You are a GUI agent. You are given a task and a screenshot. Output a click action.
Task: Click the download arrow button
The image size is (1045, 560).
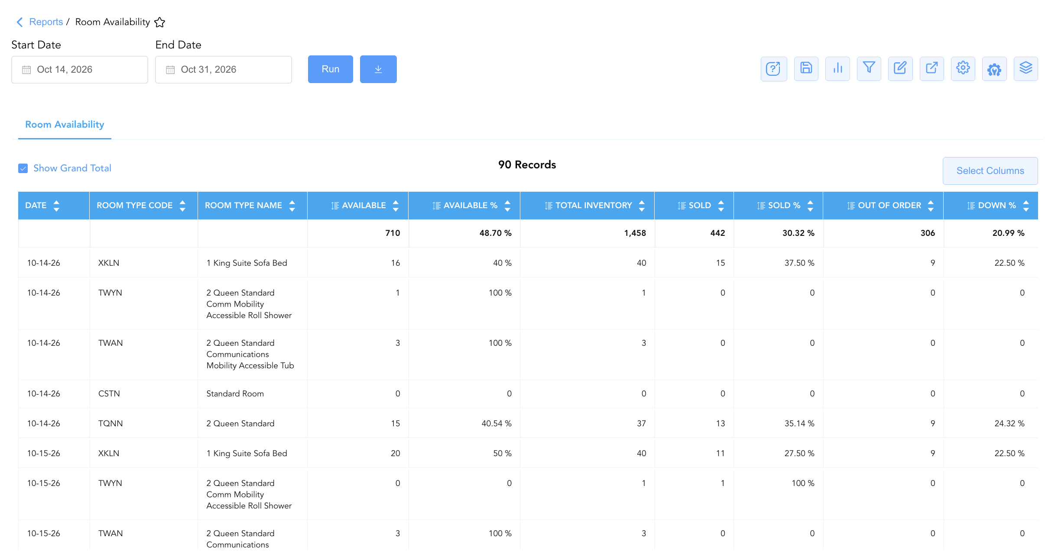click(378, 69)
